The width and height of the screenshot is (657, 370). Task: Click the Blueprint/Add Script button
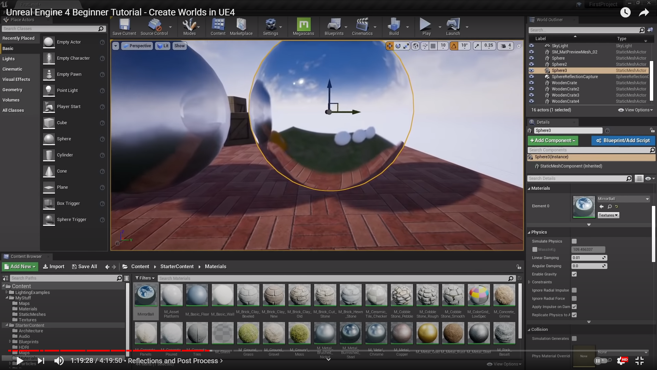pos(623,140)
